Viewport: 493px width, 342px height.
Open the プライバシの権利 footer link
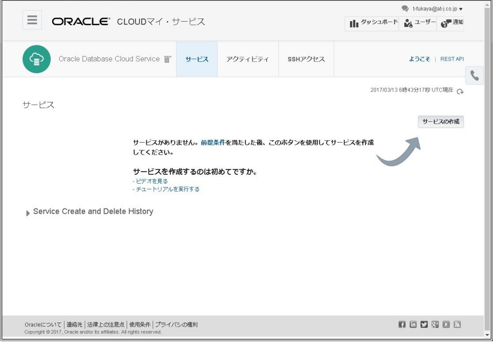176,325
